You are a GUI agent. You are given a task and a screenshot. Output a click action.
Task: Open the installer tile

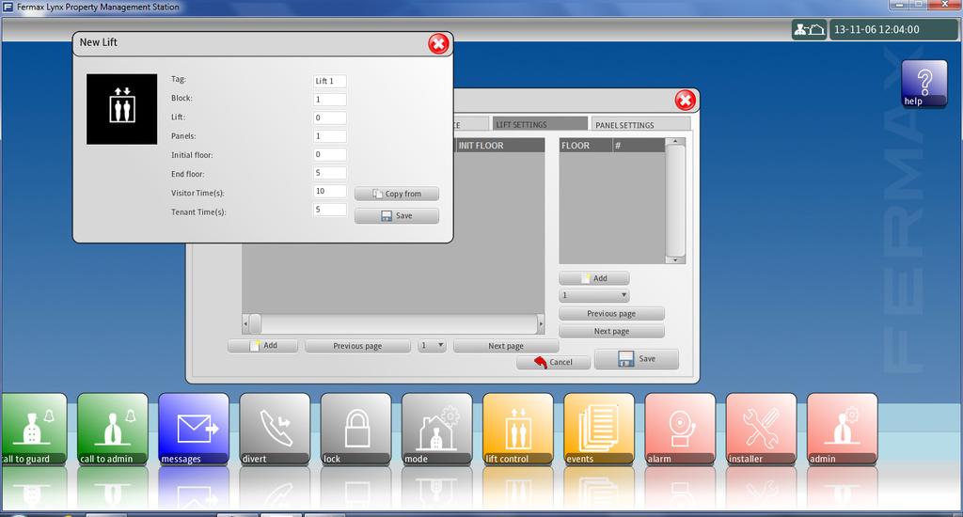(x=761, y=429)
